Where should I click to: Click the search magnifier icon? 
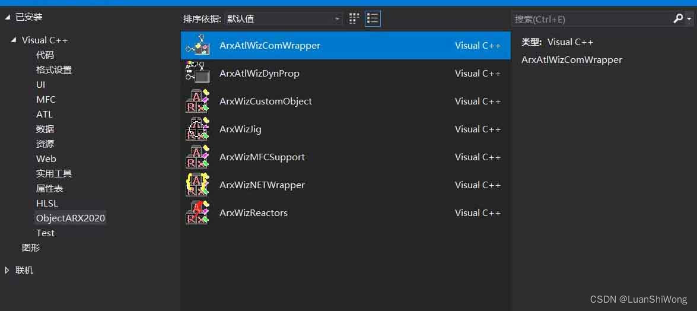678,18
